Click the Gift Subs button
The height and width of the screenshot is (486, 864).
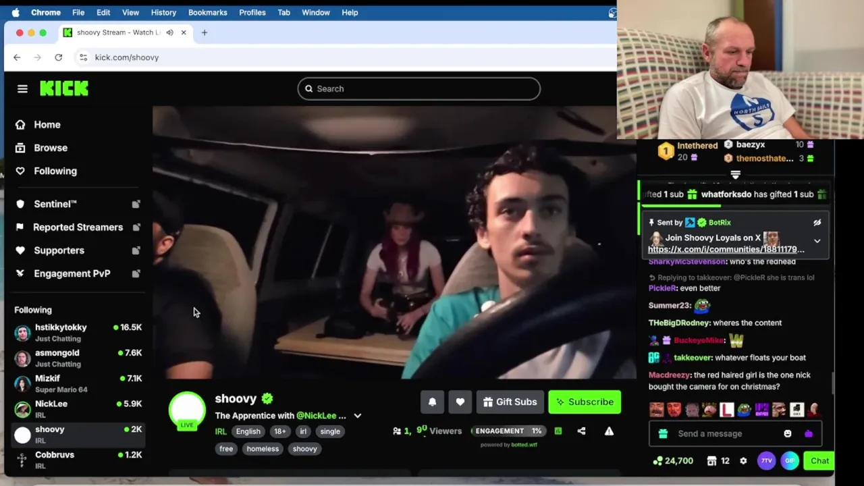pyautogui.click(x=510, y=402)
